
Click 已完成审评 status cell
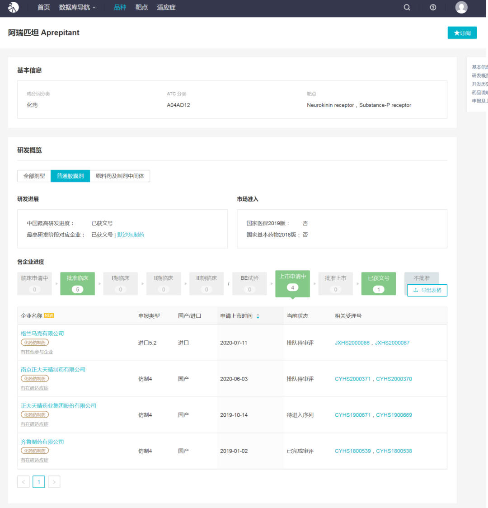(x=300, y=451)
